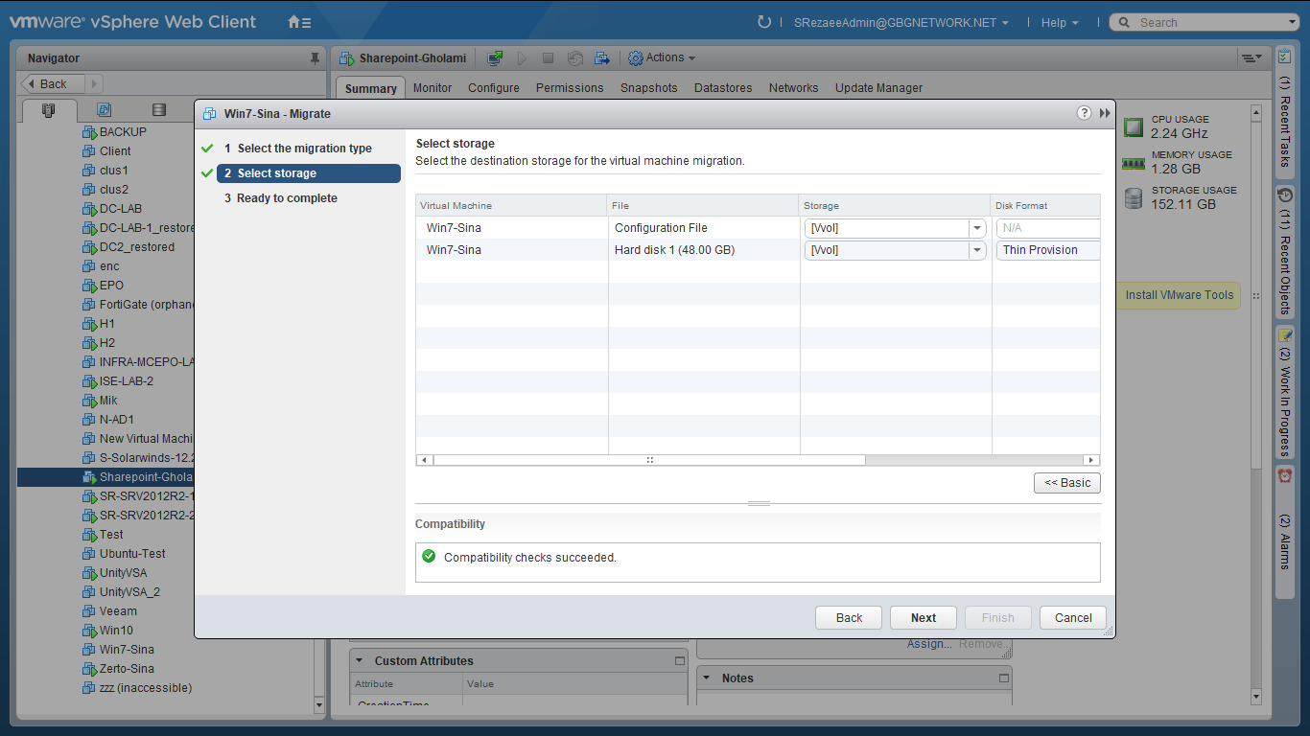1310x736 pixels.
Task: Select Win10 VM in Navigator
Action: pyautogui.click(x=116, y=631)
